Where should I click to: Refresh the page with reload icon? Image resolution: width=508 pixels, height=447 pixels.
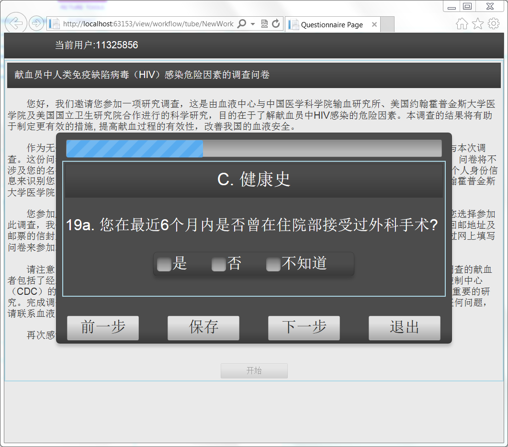276,23
